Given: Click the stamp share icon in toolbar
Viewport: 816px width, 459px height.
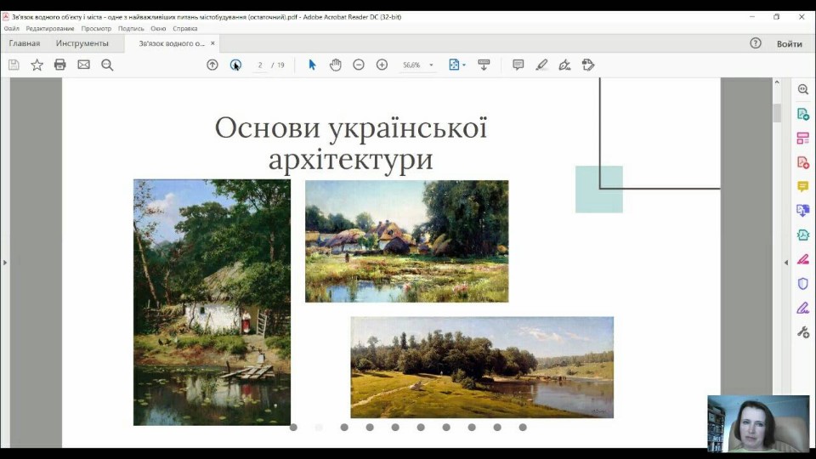Looking at the screenshot, I should click(588, 65).
